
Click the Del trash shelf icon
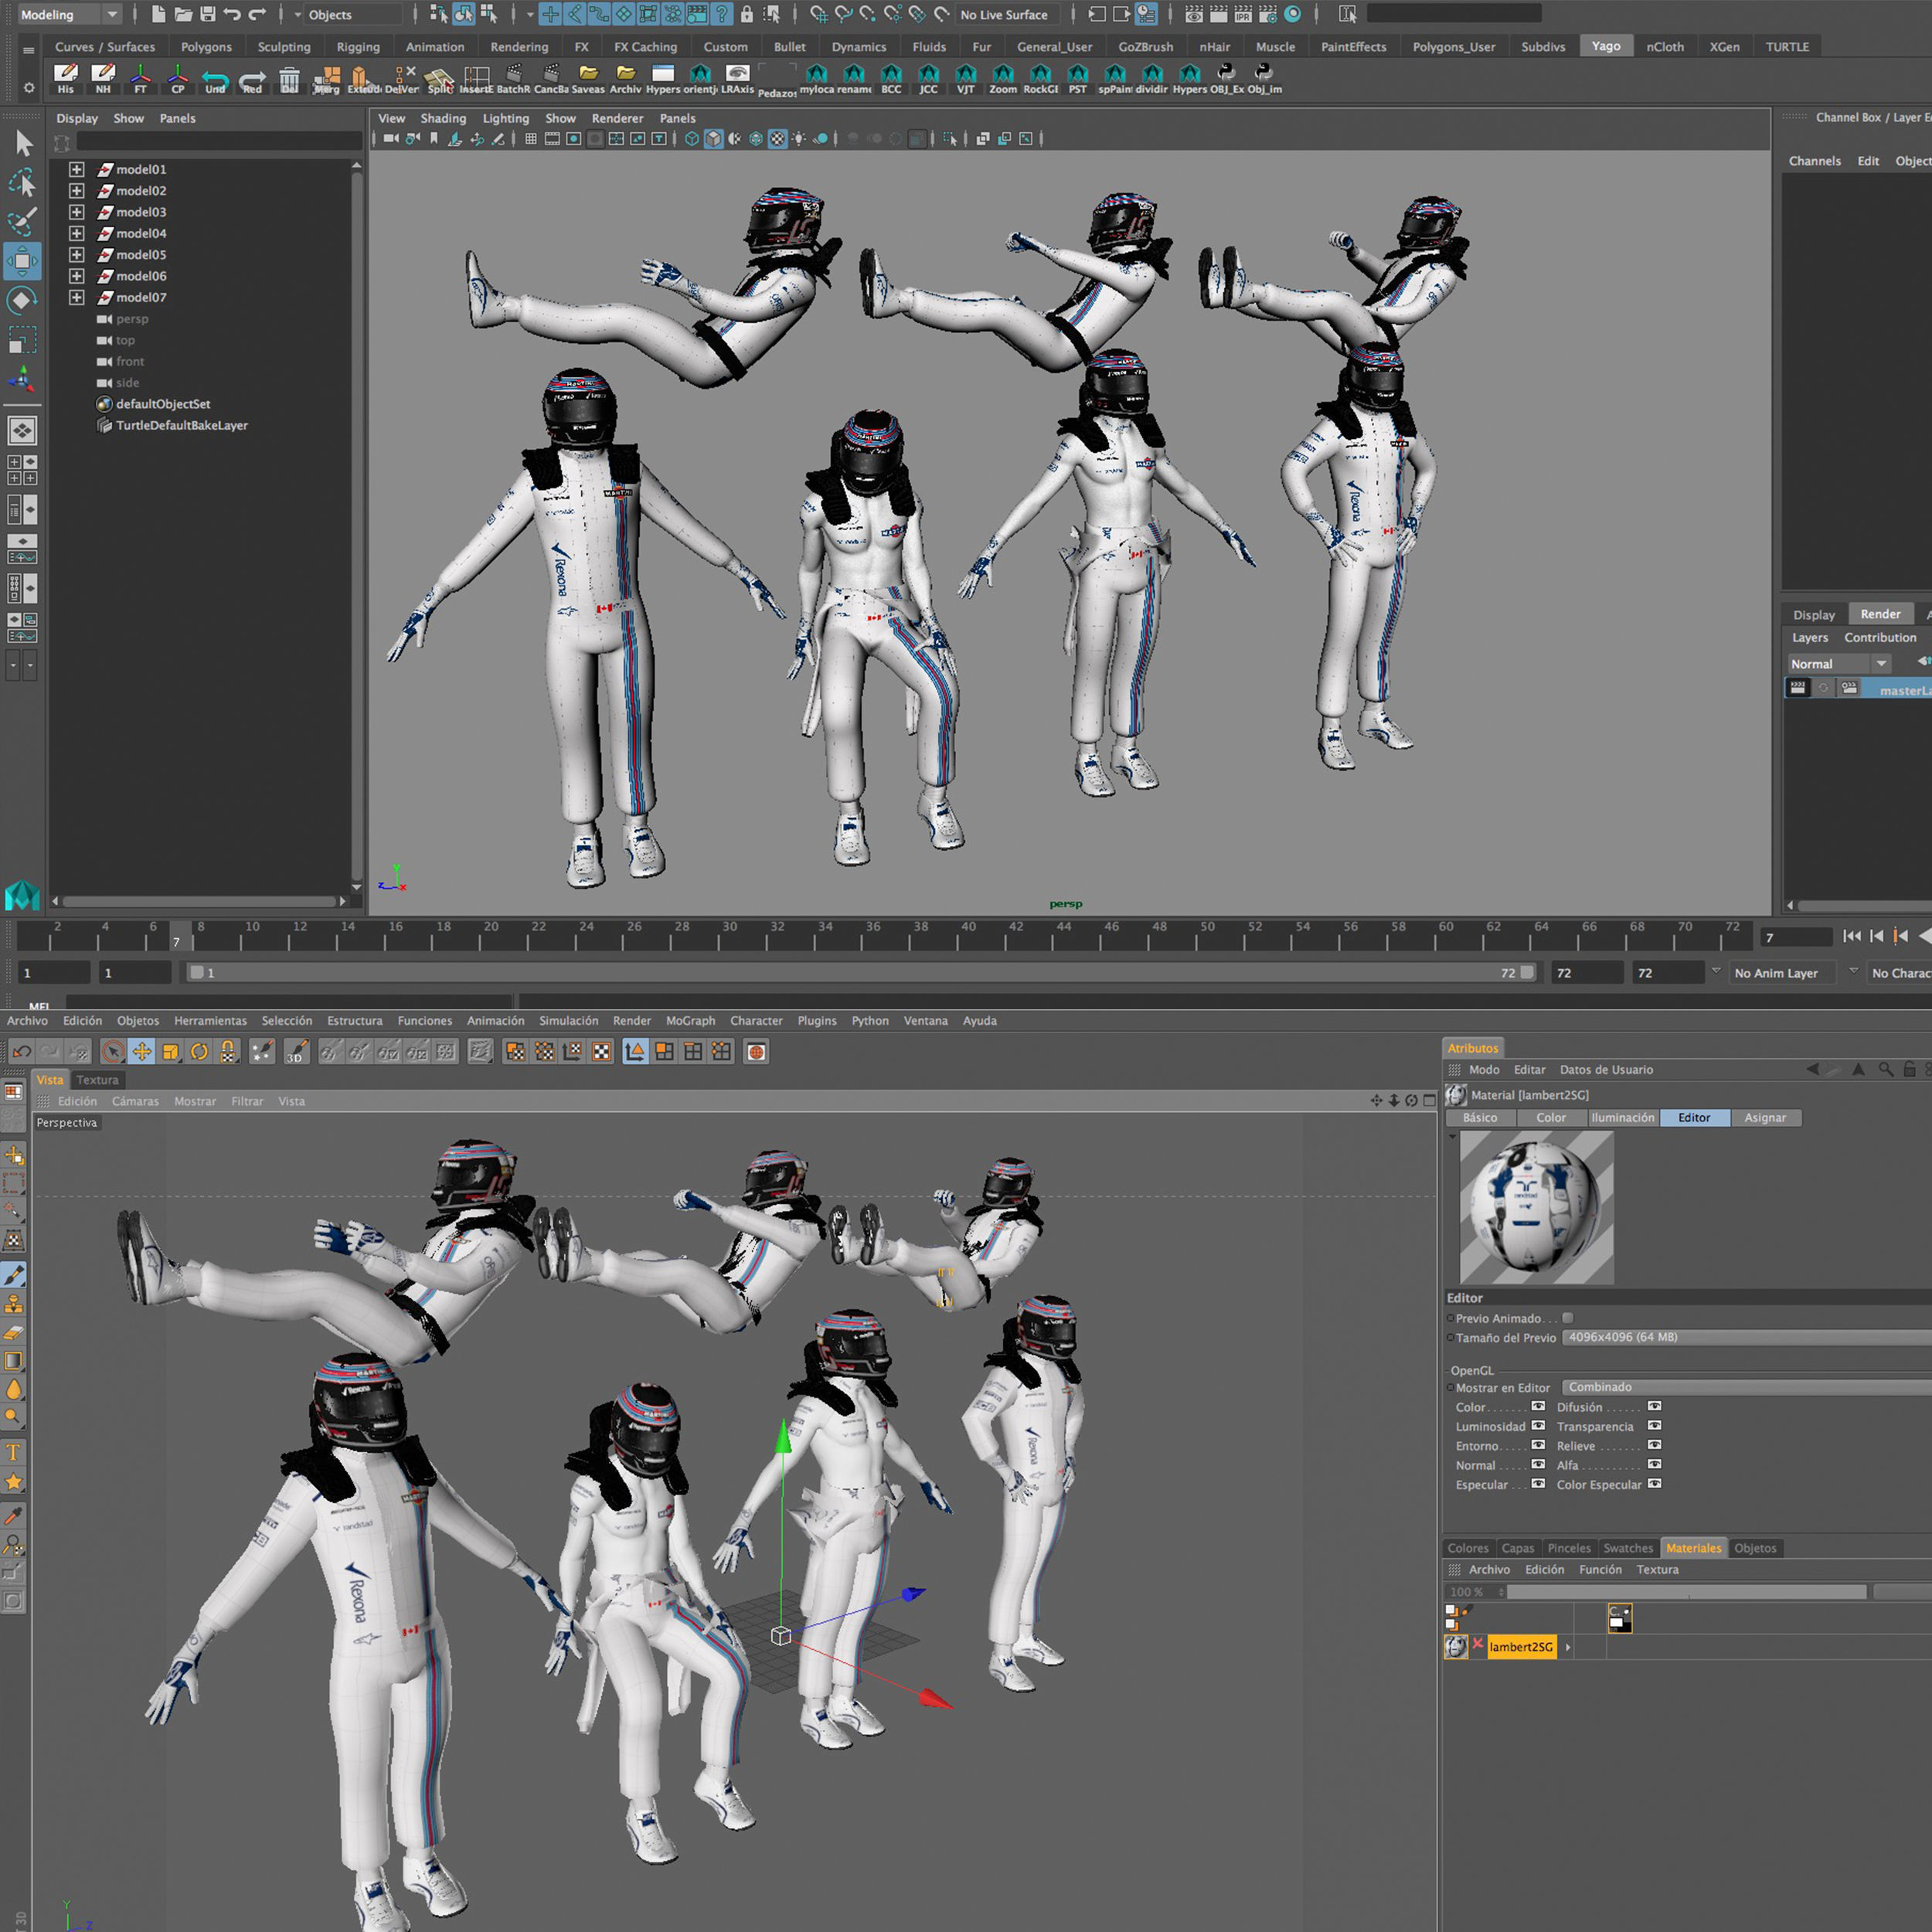(289, 78)
